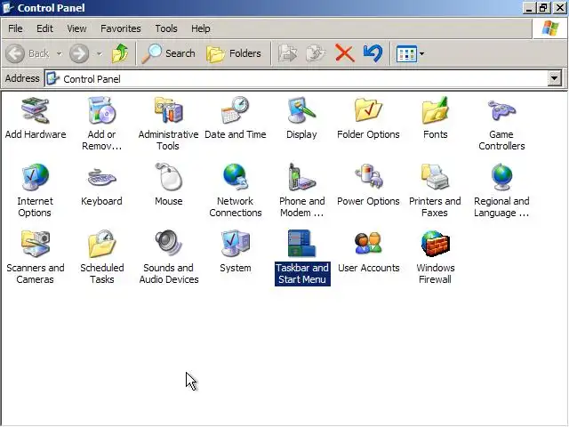Select the Taskbar and Start Menu icon

tap(301, 244)
